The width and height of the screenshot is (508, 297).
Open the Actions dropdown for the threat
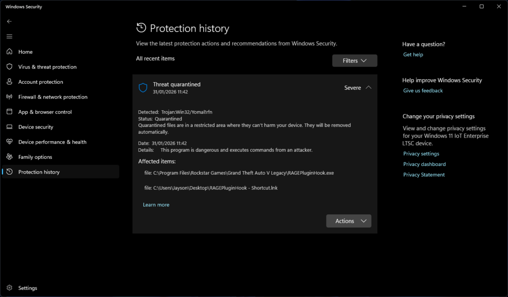pos(348,221)
